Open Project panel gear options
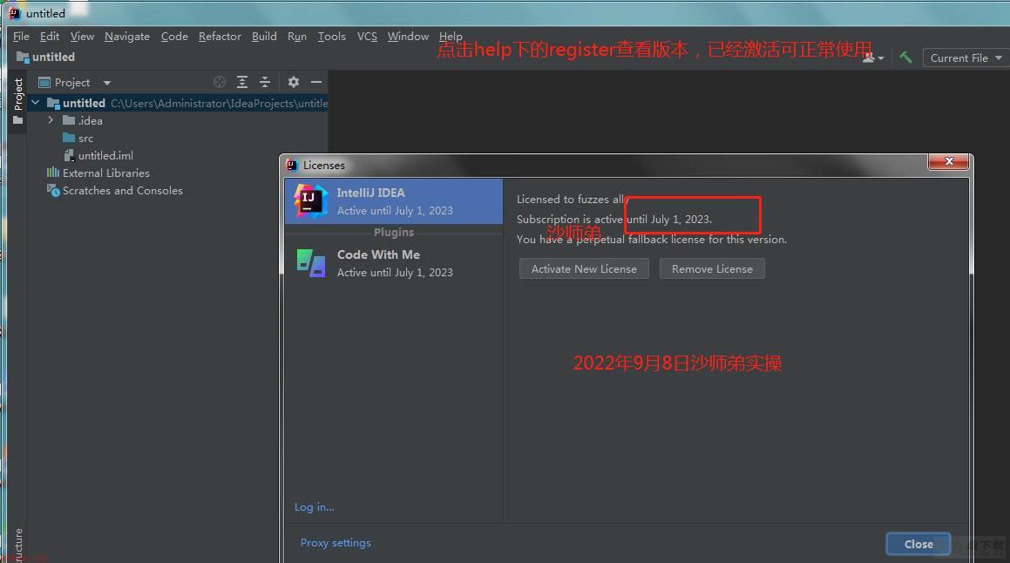Image resolution: width=1010 pixels, height=563 pixels. (293, 82)
